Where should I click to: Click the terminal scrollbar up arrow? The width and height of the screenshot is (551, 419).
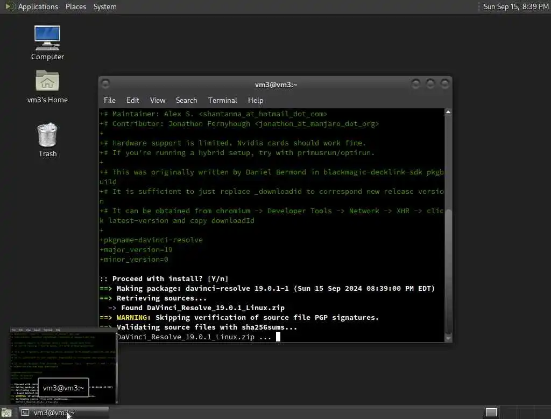coord(448,112)
